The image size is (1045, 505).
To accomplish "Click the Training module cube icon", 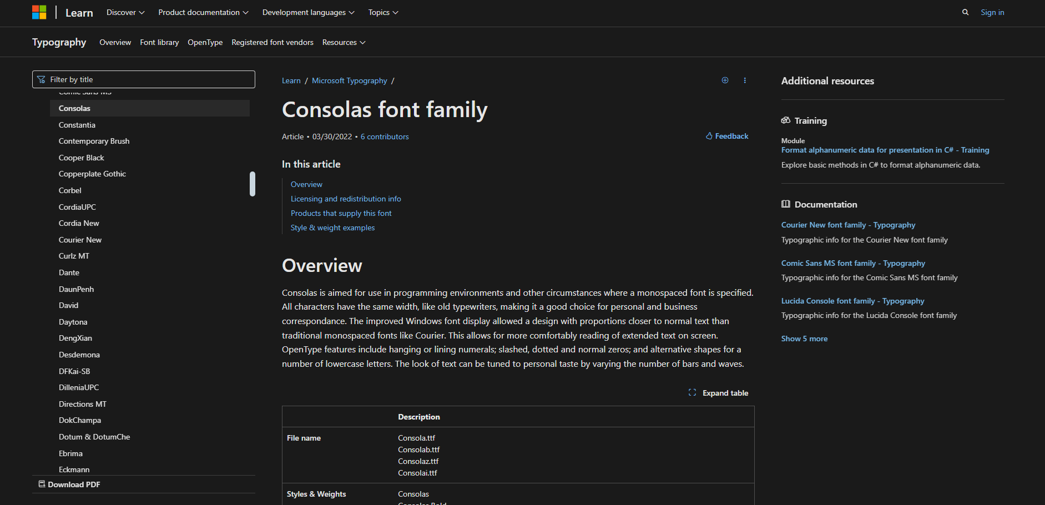I will point(786,120).
